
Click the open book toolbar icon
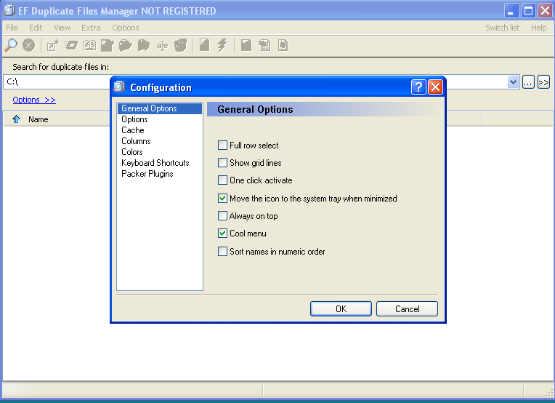point(89,45)
